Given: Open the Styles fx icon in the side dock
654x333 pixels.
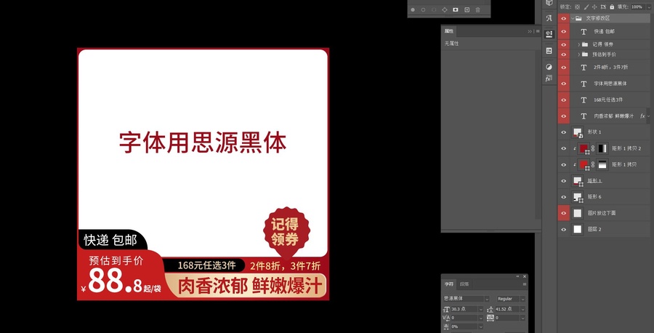Looking at the screenshot, I should point(549,79).
